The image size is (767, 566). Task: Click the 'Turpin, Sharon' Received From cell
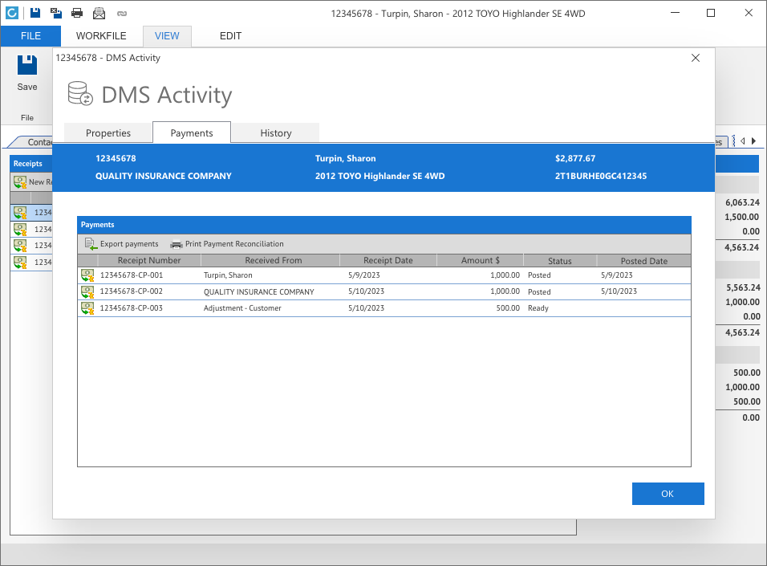[228, 275]
